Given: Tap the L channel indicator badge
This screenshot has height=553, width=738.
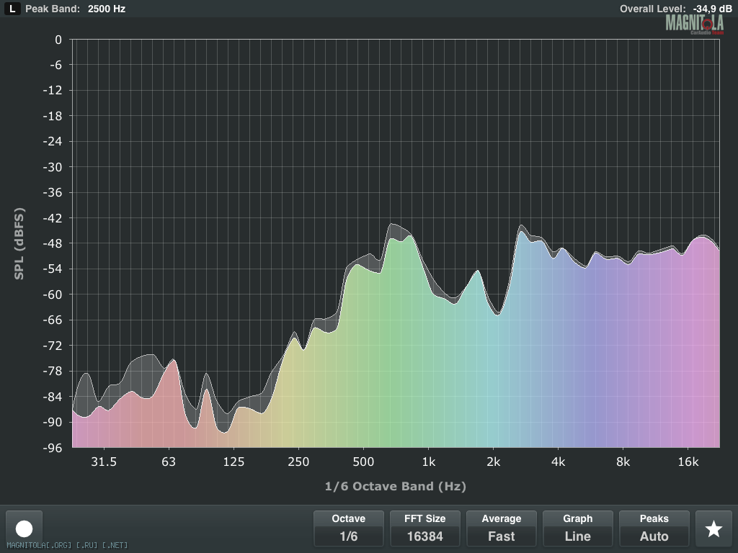Looking at the screenshot, I should [12, 9].
